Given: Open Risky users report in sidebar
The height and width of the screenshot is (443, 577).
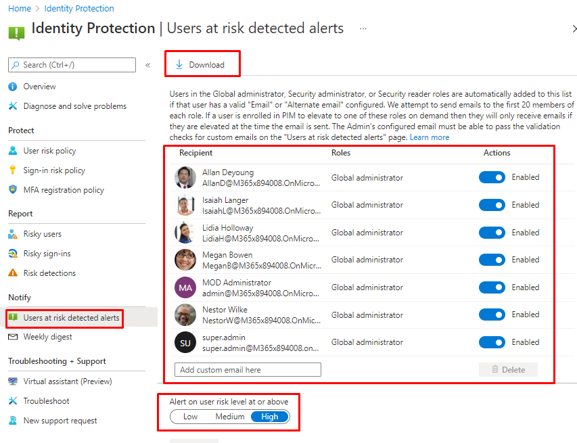Looking at the screenshot, I should click(x=42, y=234).
